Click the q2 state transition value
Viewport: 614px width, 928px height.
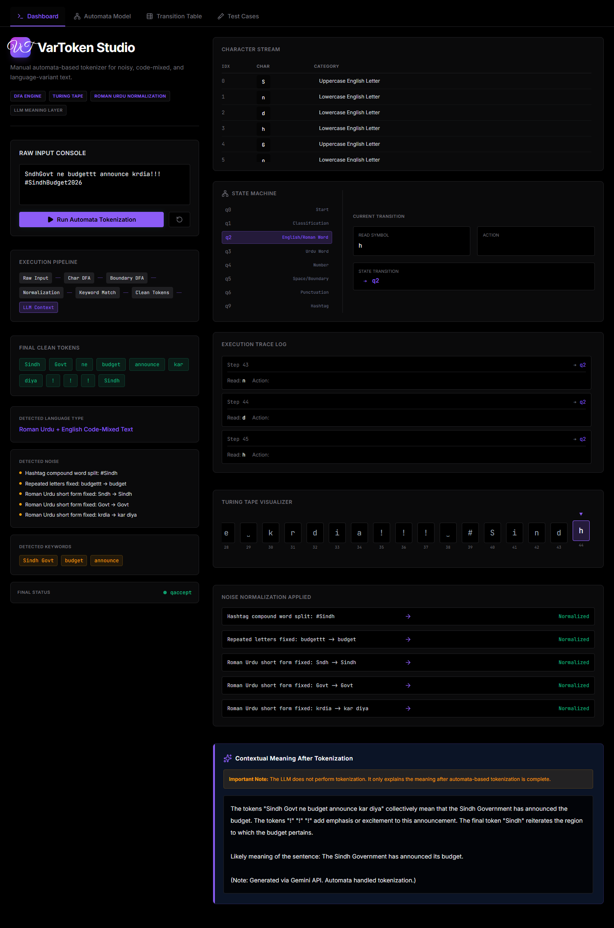[x=375, y=281]
